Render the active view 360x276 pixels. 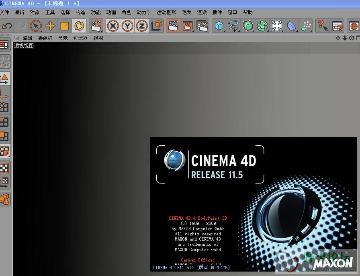[173, 26]
